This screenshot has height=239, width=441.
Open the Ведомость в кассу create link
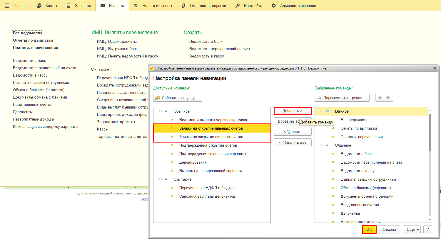[x=206, y=56]
